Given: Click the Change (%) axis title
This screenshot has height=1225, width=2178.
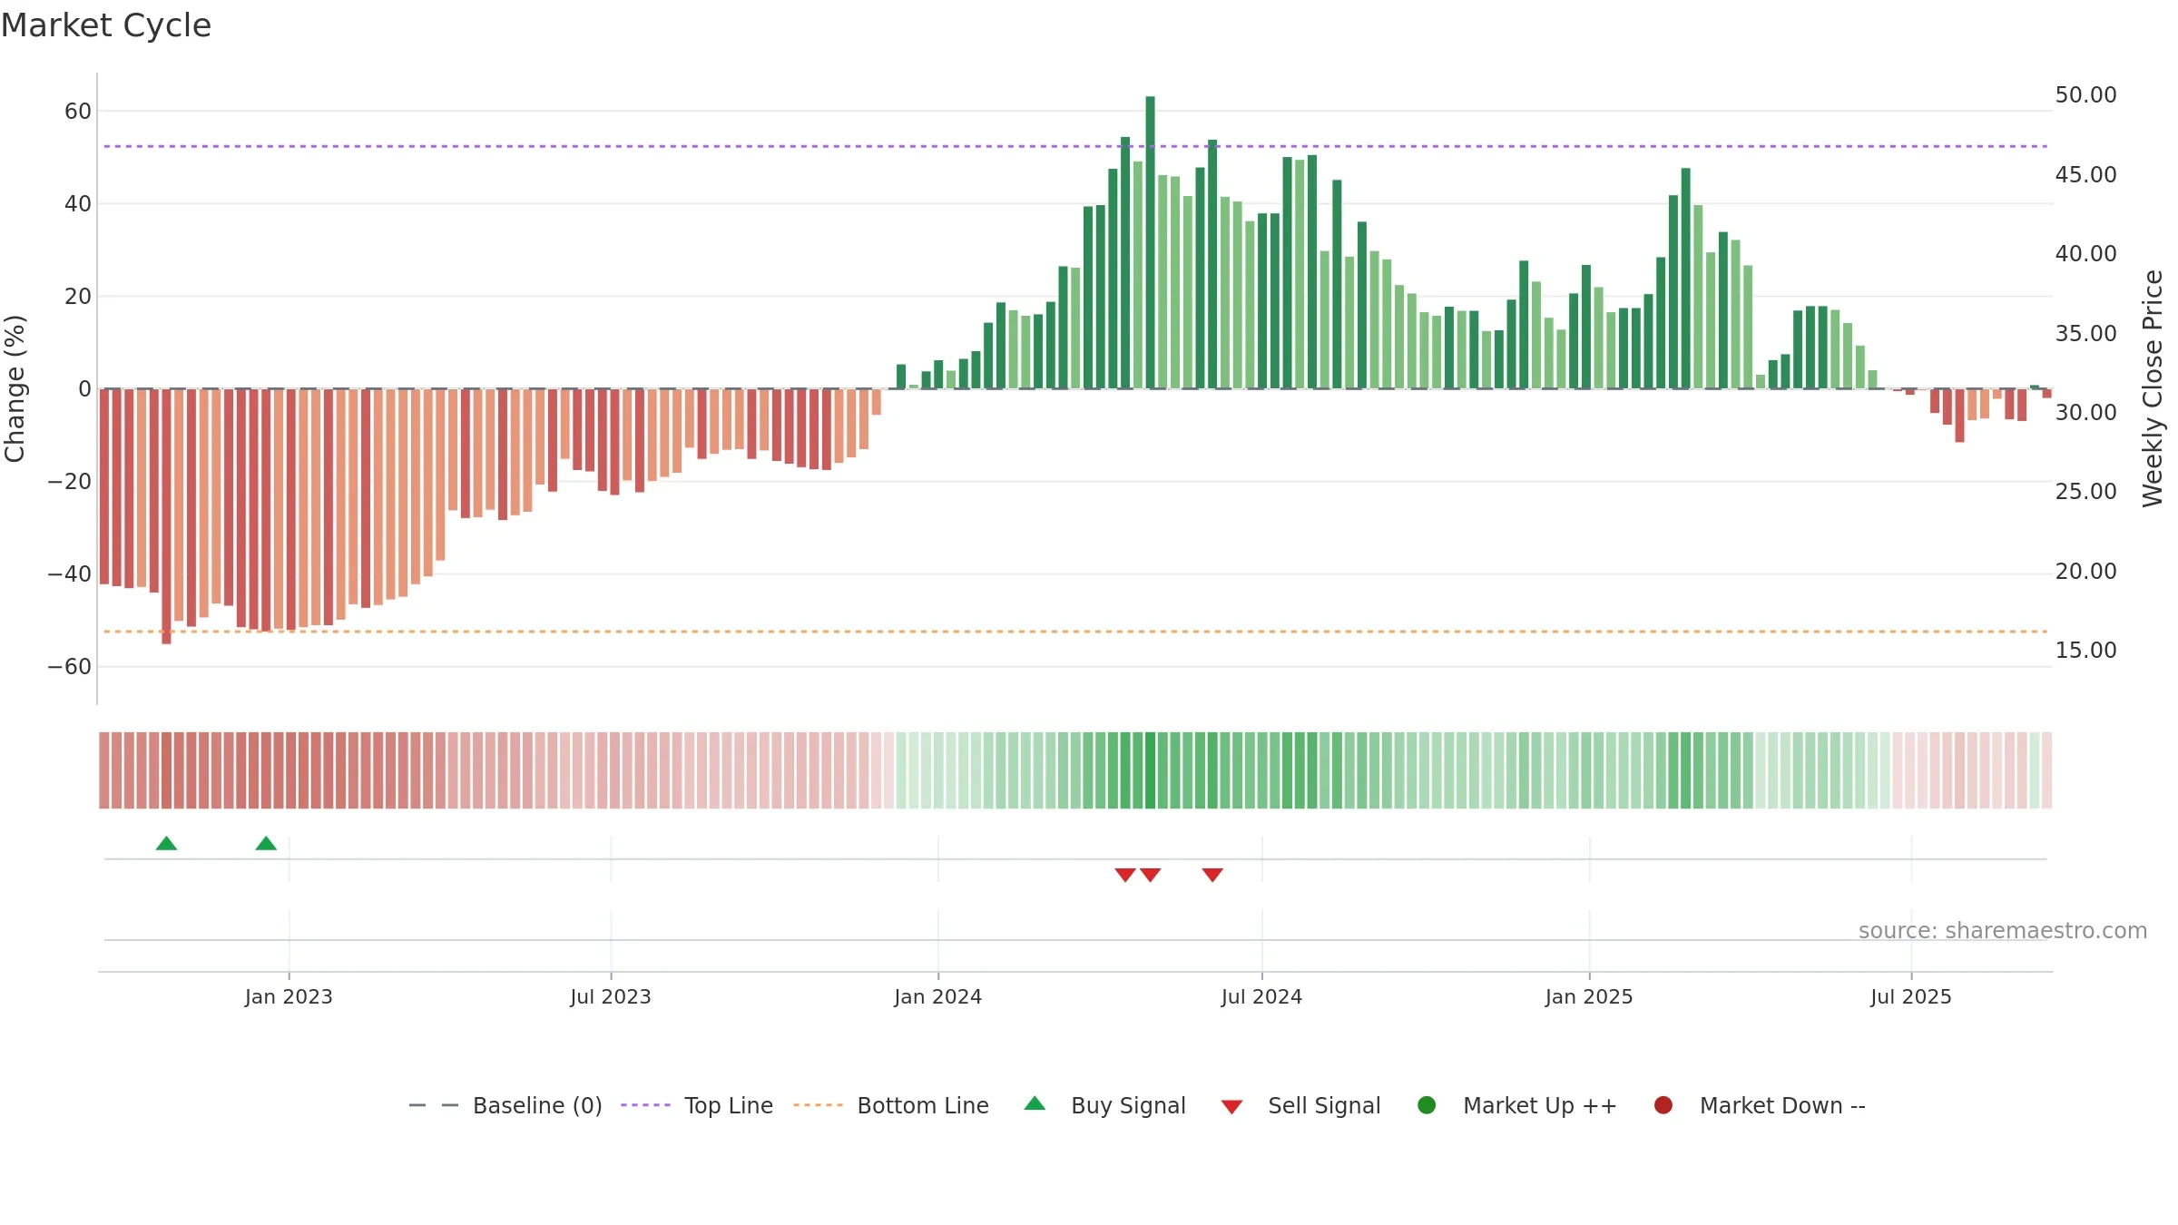Looking at the screenshot, I should click(x=15, y=388).
